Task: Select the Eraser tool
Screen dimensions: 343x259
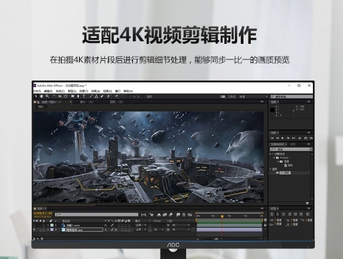Action: click(x=102, y=96)
